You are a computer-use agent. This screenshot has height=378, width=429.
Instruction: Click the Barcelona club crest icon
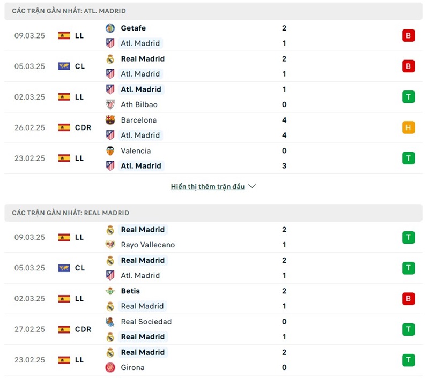pos(110,120)
